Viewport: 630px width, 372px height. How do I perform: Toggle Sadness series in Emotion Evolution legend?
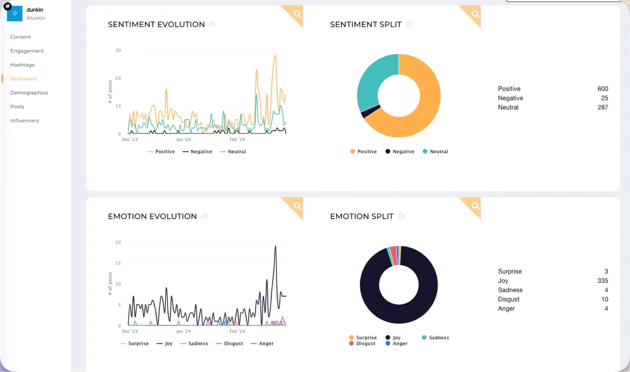click(x=194, y=344)
